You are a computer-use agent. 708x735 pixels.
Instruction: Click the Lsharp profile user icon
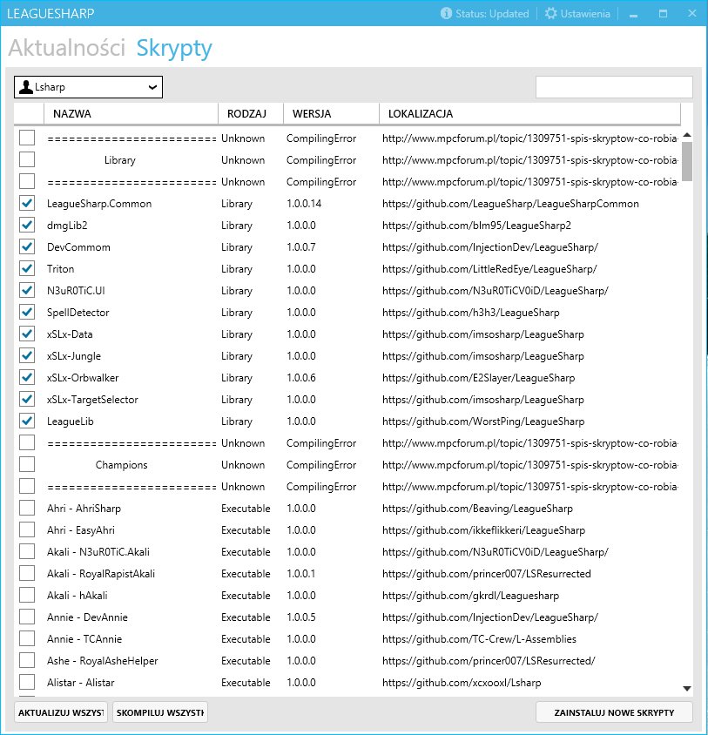pos(26,87)
